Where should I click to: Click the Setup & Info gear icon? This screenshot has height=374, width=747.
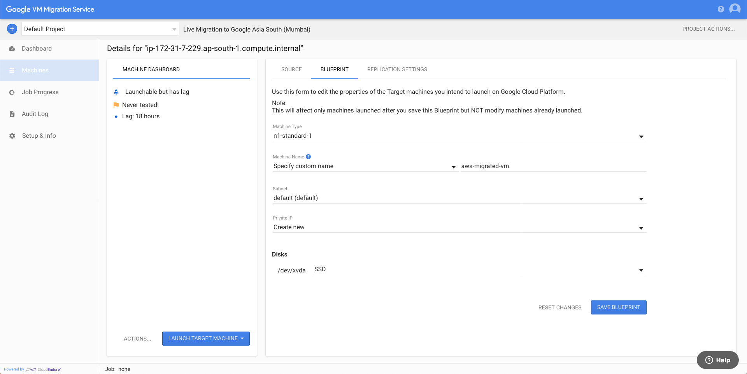click(12, 136)
